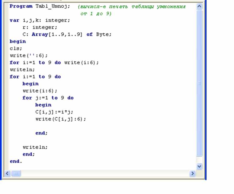The image size is (234, 194).
Task: Click the vertical scrollbar up arrow
Action: point(200,6)
